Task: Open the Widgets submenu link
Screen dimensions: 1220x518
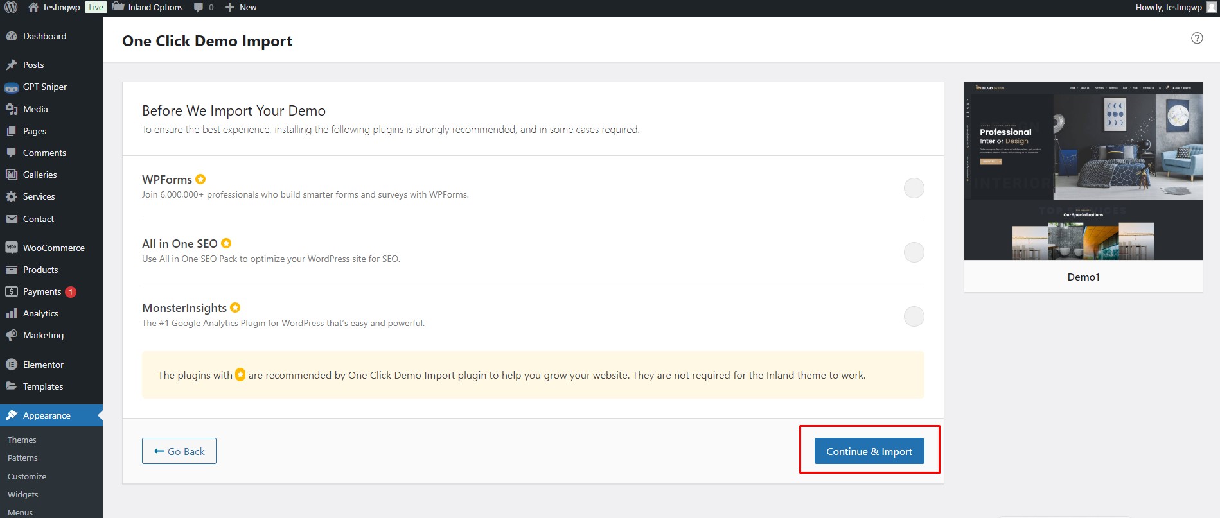Action: [x=23, y=494]
